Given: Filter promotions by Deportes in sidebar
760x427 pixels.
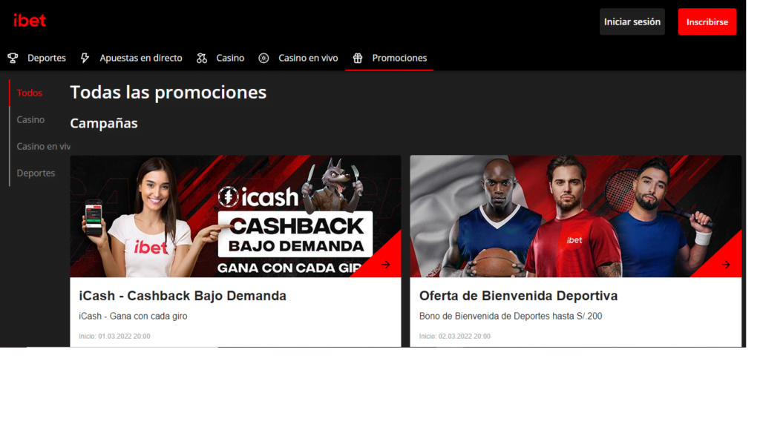Looking at the screenshot, I should pos(36,173).
